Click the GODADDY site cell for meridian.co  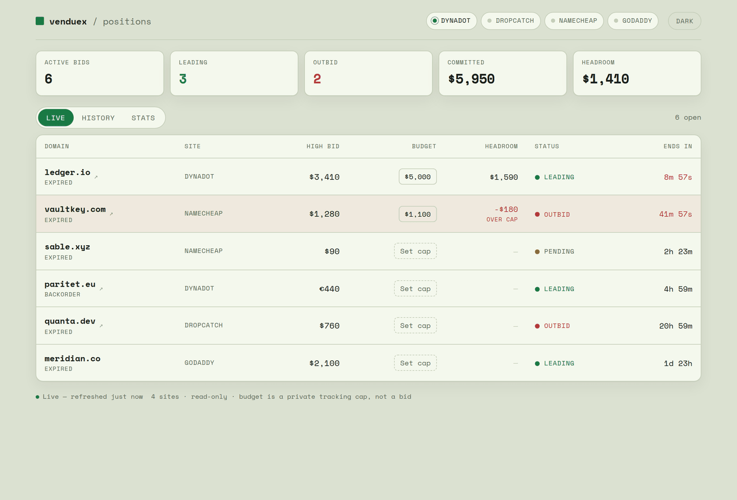click(x=199, y=363)
